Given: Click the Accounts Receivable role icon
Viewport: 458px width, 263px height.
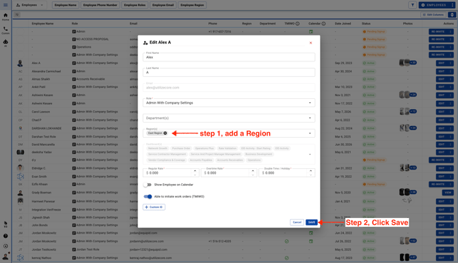Looking at the screenshot, I should pos(74,79).
